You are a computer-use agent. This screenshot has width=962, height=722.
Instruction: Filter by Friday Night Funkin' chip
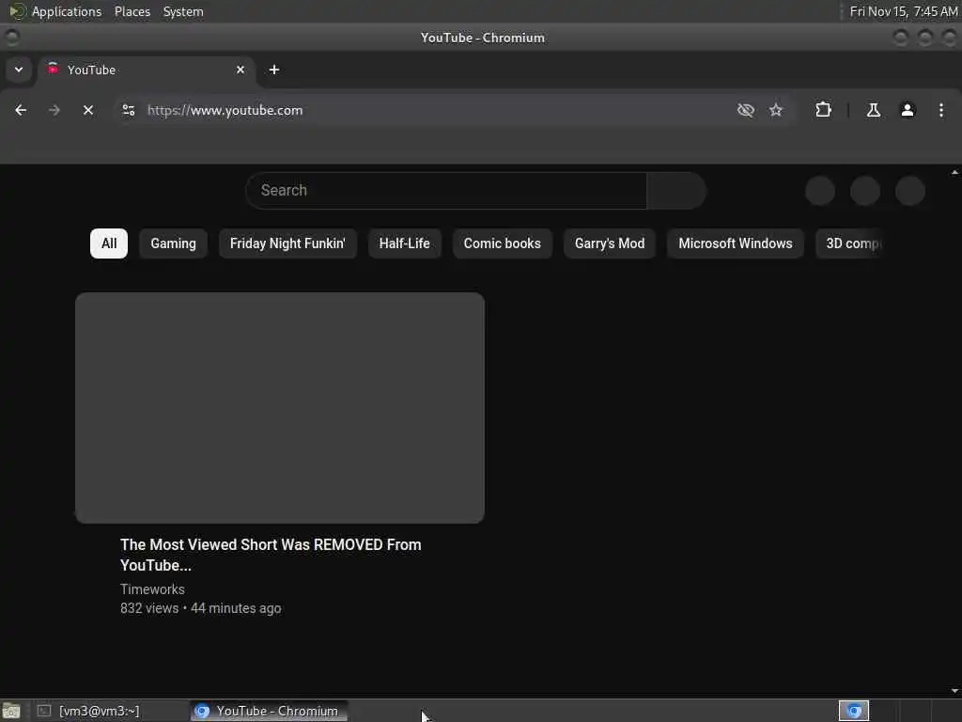287,243
